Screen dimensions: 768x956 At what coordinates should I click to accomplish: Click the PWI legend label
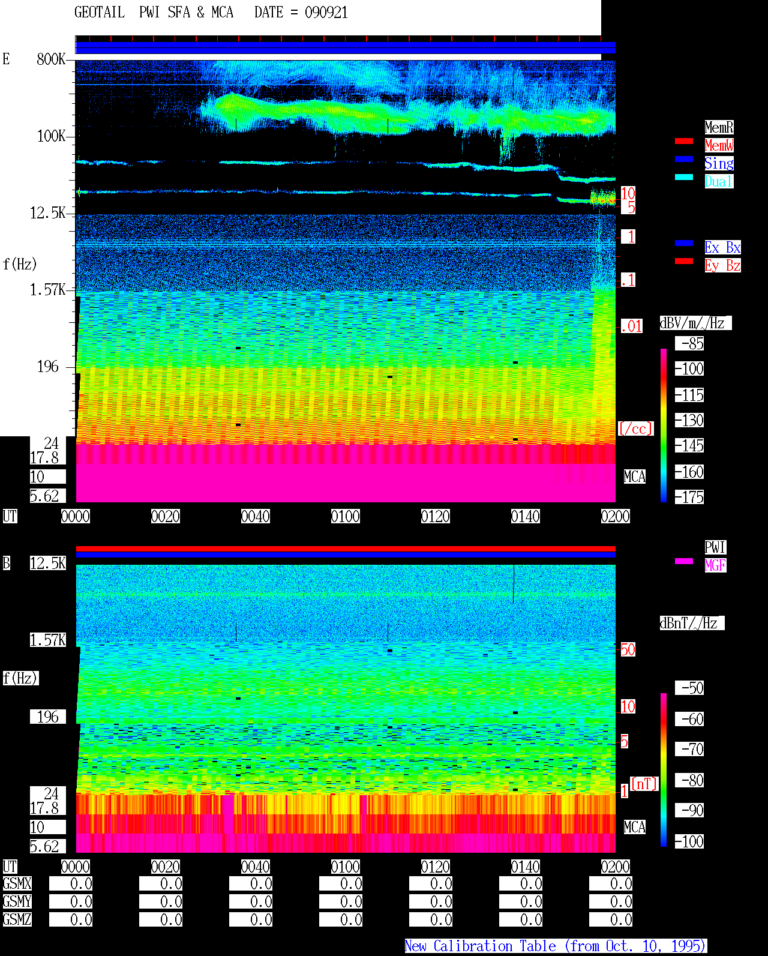click(x=715, y=547)
